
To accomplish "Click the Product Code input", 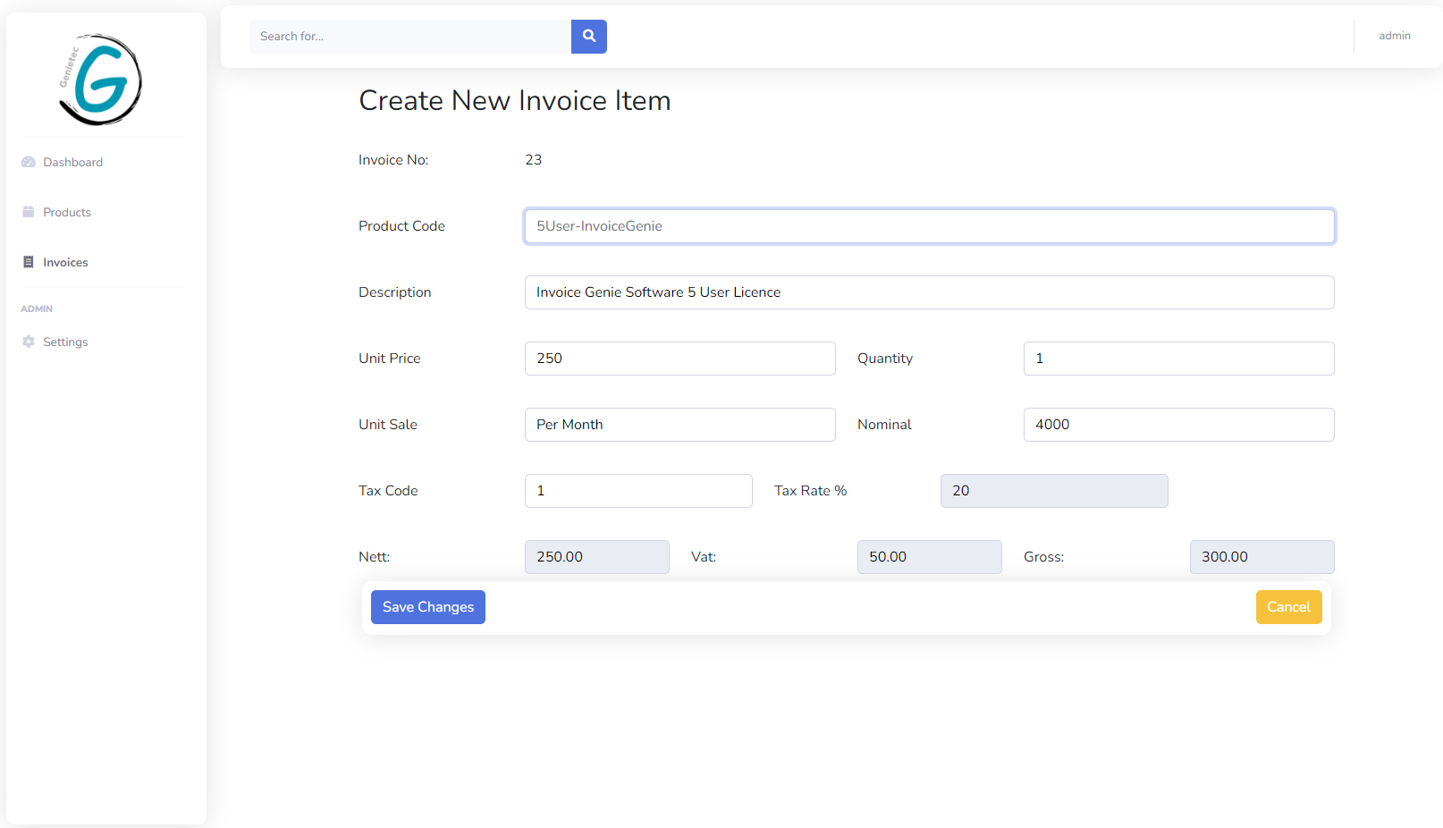I will coord(930,226).
